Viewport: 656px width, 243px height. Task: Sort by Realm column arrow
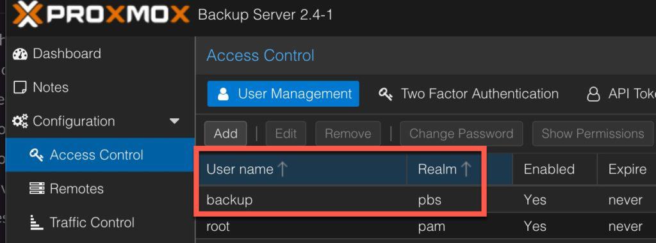point(466,169)
